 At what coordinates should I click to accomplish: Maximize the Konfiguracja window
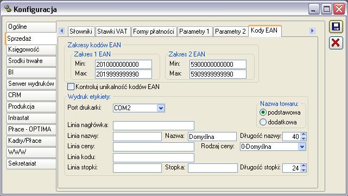326,9
